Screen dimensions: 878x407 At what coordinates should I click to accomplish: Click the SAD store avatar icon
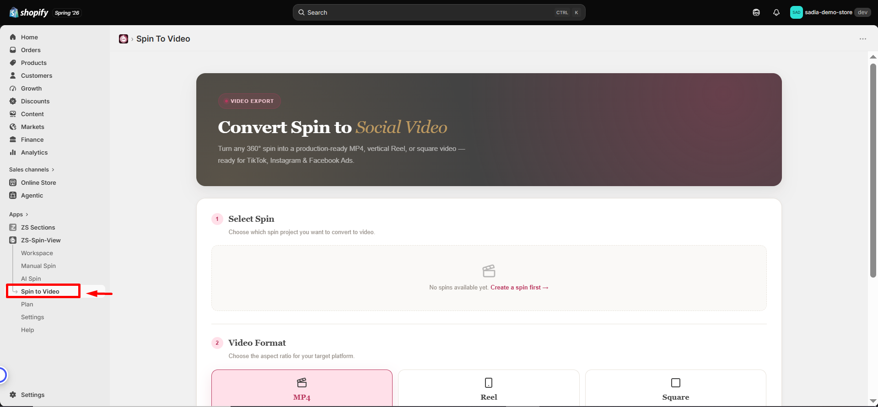click(x=797, y=12)
